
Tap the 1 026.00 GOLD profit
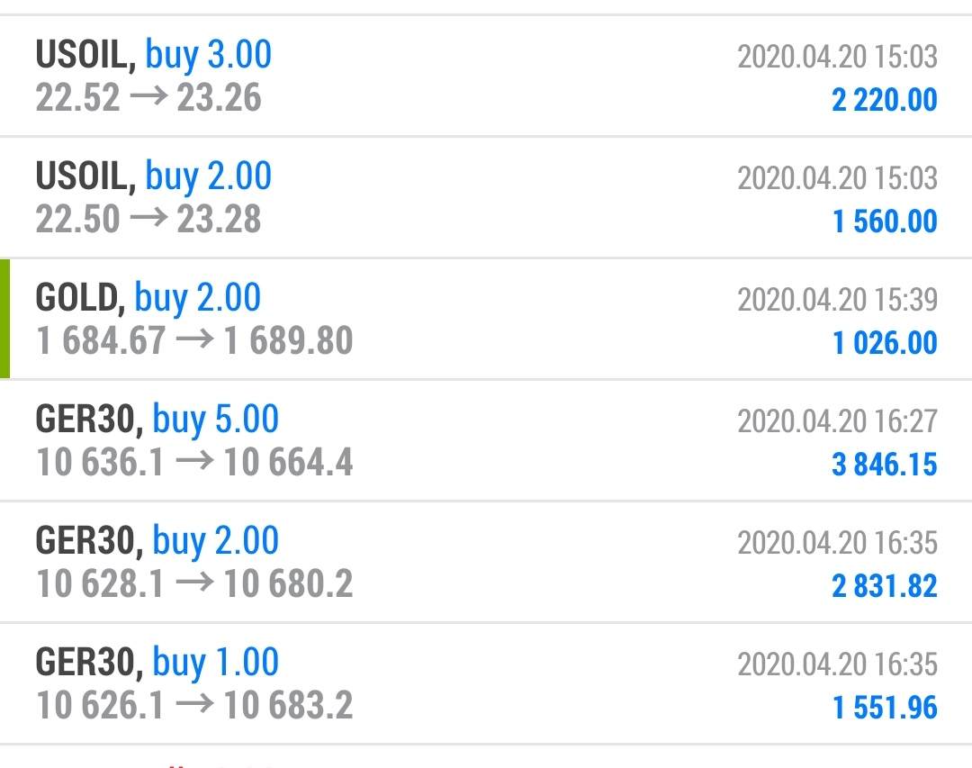[885, 343]
